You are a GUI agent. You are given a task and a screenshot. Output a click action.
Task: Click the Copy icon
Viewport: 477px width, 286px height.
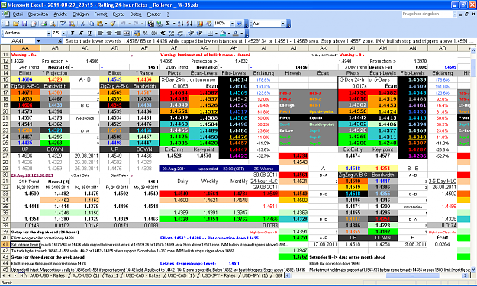[x=92, y=24]
